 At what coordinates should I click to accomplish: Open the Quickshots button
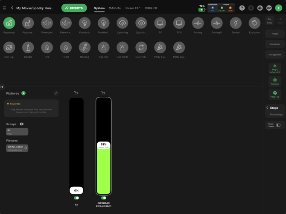pyautogui.click(x=275, y=44)
